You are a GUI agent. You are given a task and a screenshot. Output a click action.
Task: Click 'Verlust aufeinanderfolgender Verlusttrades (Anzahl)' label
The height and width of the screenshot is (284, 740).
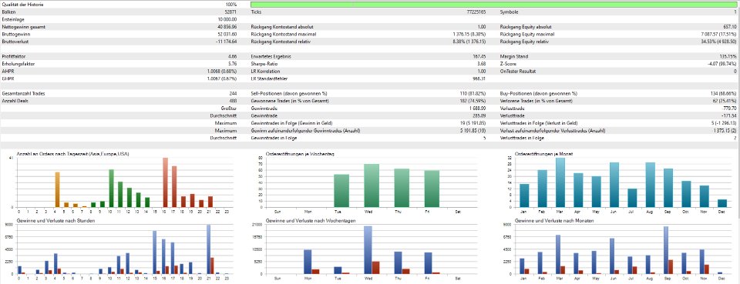point(552,131)
